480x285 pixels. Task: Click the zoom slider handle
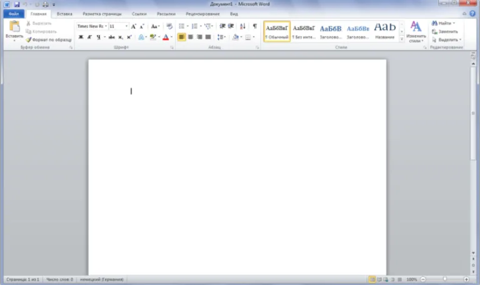point(445,279)
